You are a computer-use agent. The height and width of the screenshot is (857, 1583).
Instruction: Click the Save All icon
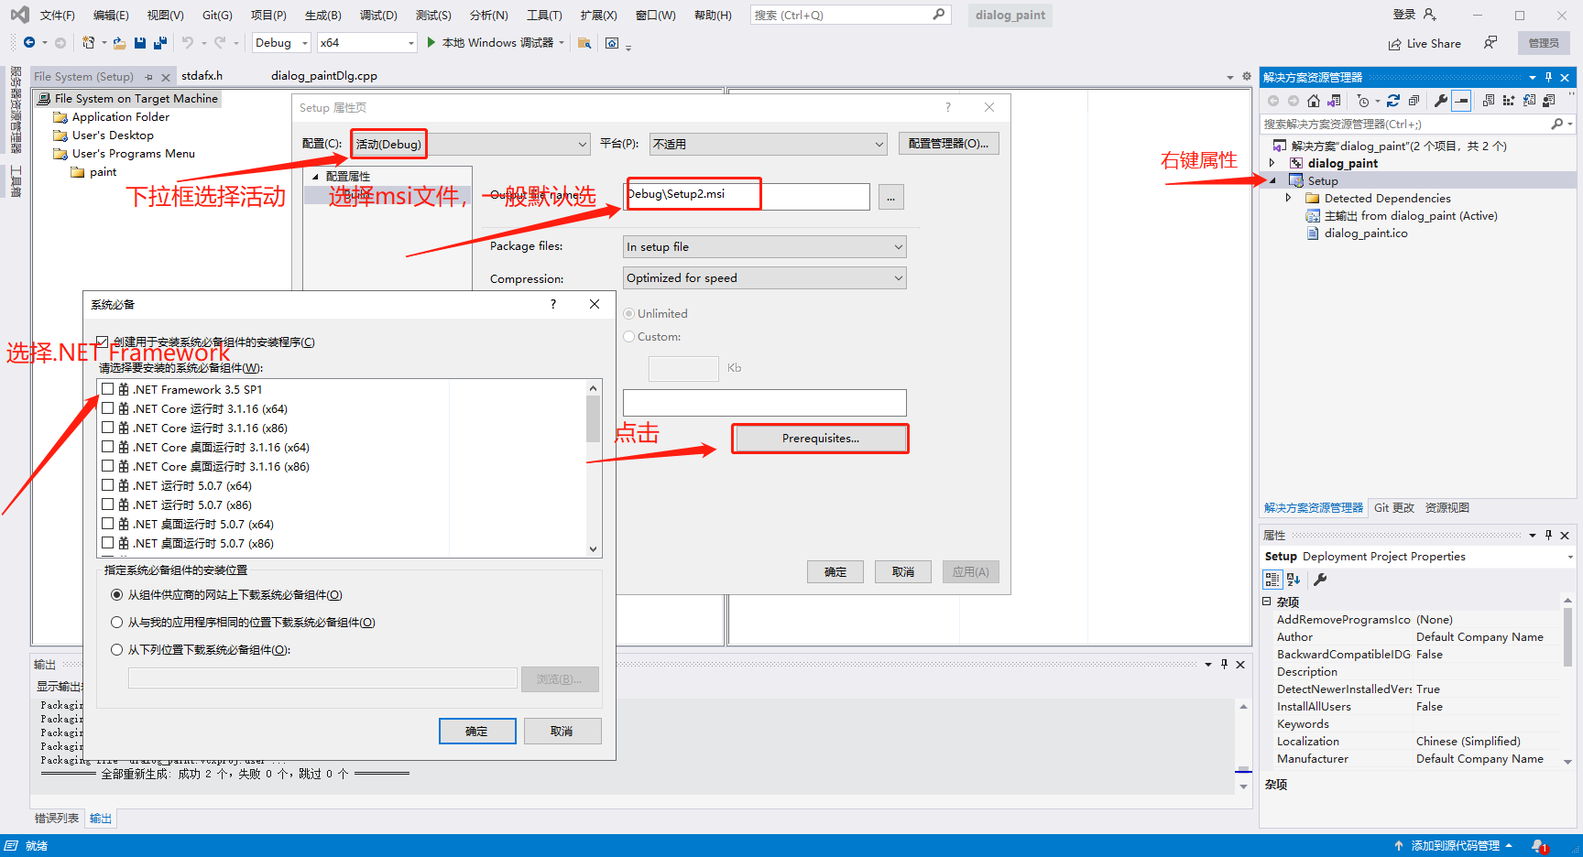pos(160,43)
